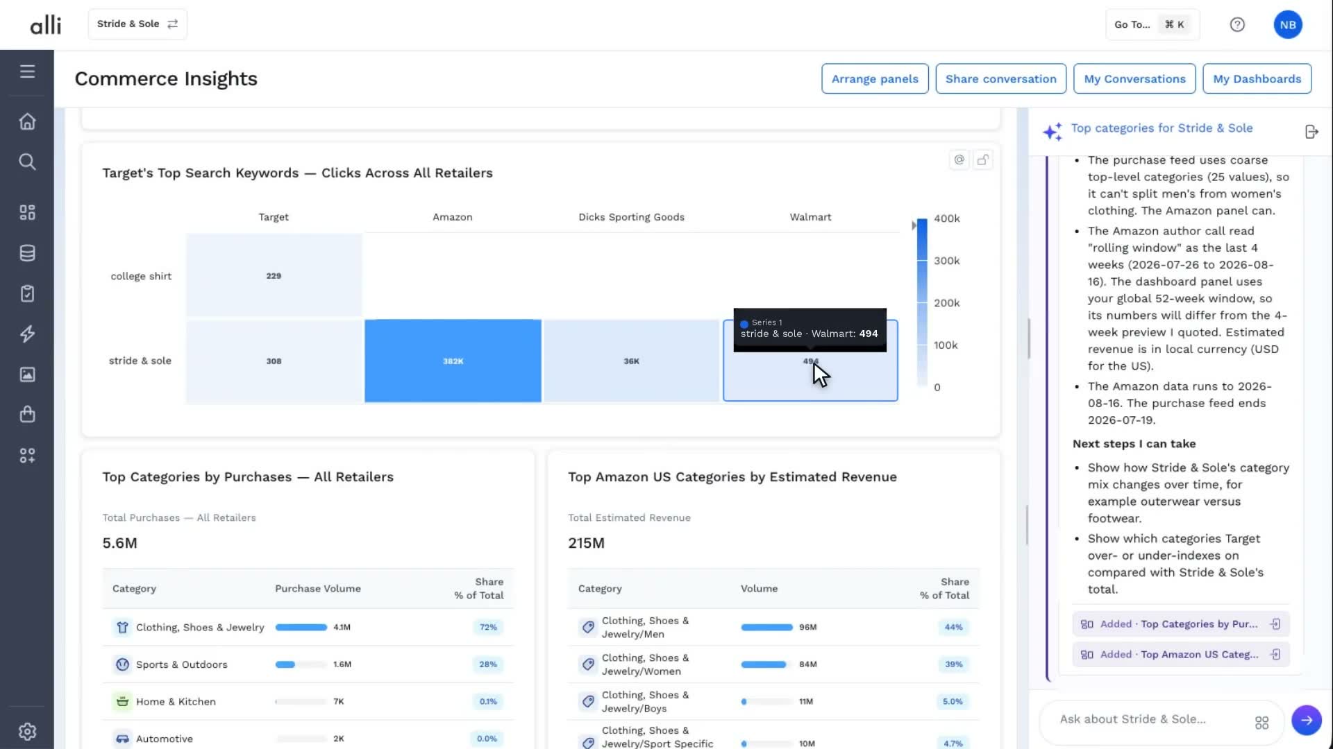Open the hamburger menu in sidebar

point(27,71)
